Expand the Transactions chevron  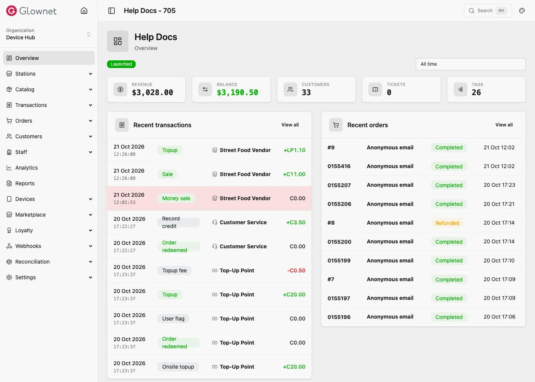click(91, 105)
